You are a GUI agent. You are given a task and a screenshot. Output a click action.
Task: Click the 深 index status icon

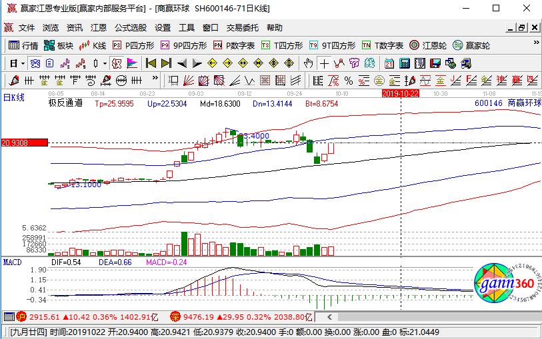click(x=175, y=316)
